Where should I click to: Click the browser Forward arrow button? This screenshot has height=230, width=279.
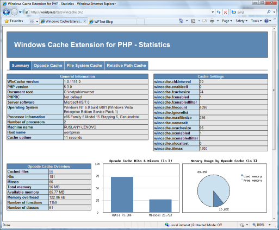point(14,12)
